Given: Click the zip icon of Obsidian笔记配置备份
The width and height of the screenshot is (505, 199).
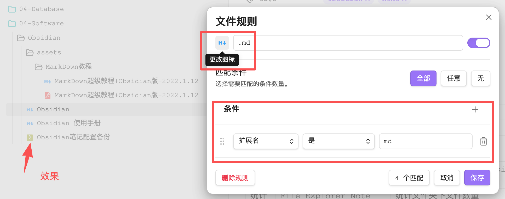Looking at the screenshot, I should click(30, 137).
